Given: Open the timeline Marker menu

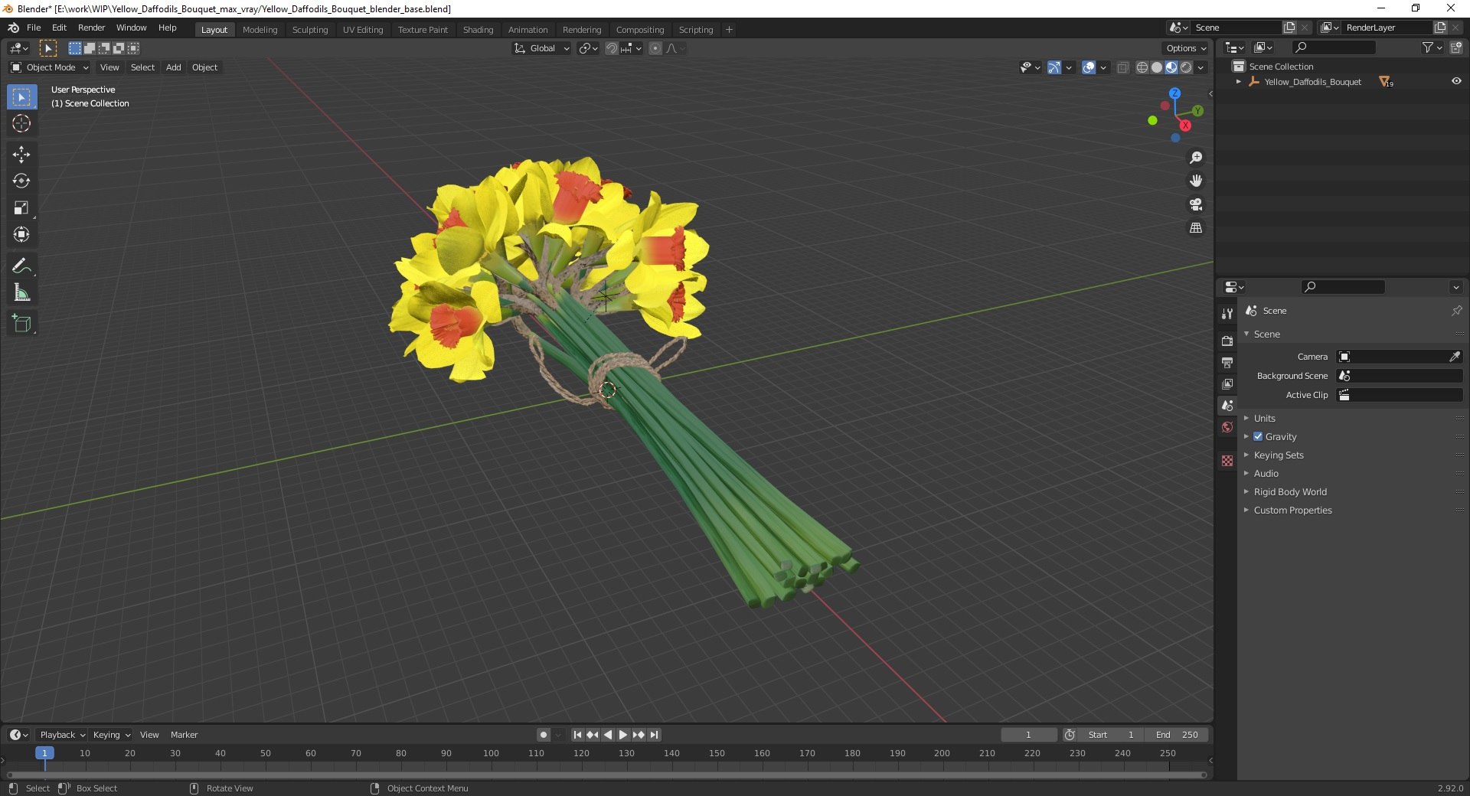Looking at the screenshot, I should [184, 735].
